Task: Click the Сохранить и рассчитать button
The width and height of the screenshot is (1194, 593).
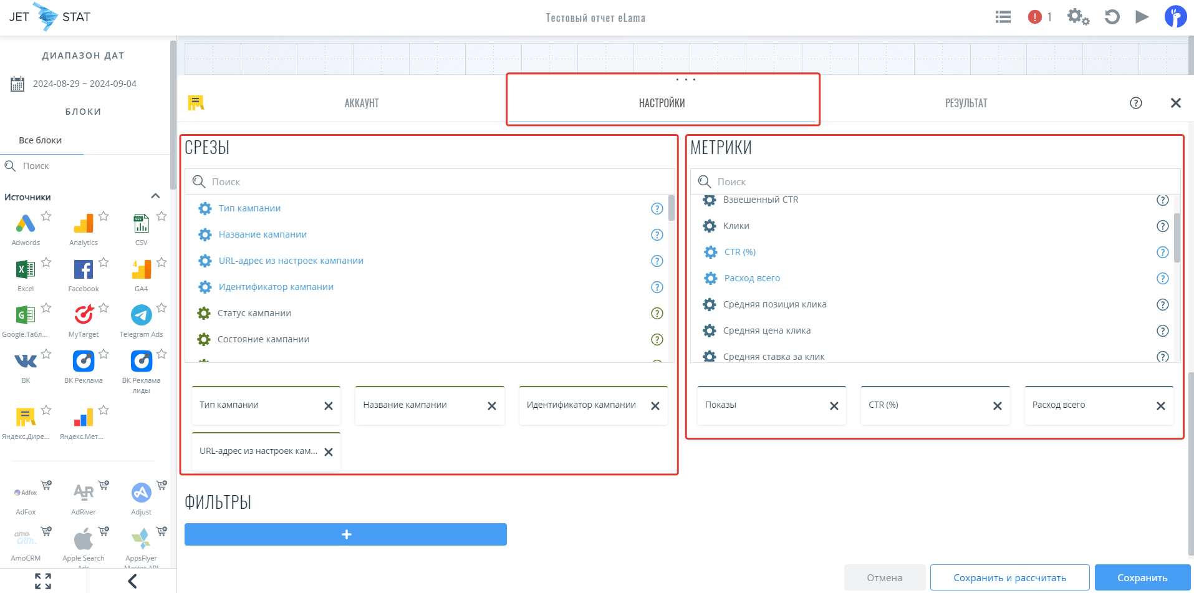Action: click(x=1009, y=577)
